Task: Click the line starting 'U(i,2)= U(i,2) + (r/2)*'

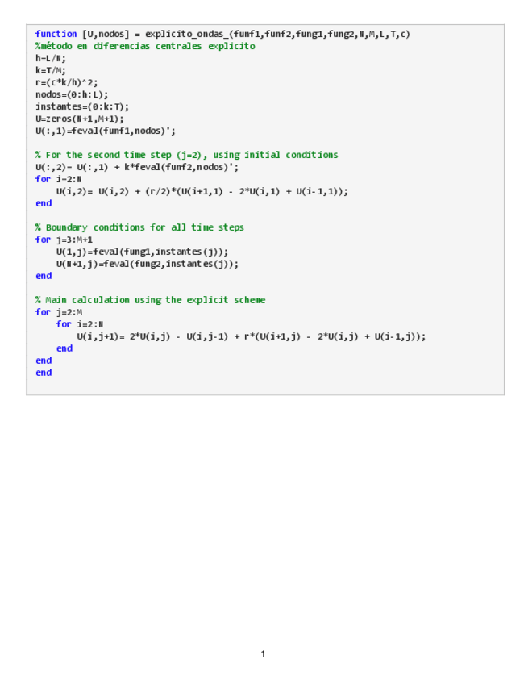Action: pyautogui.click(x=202, y=191)
